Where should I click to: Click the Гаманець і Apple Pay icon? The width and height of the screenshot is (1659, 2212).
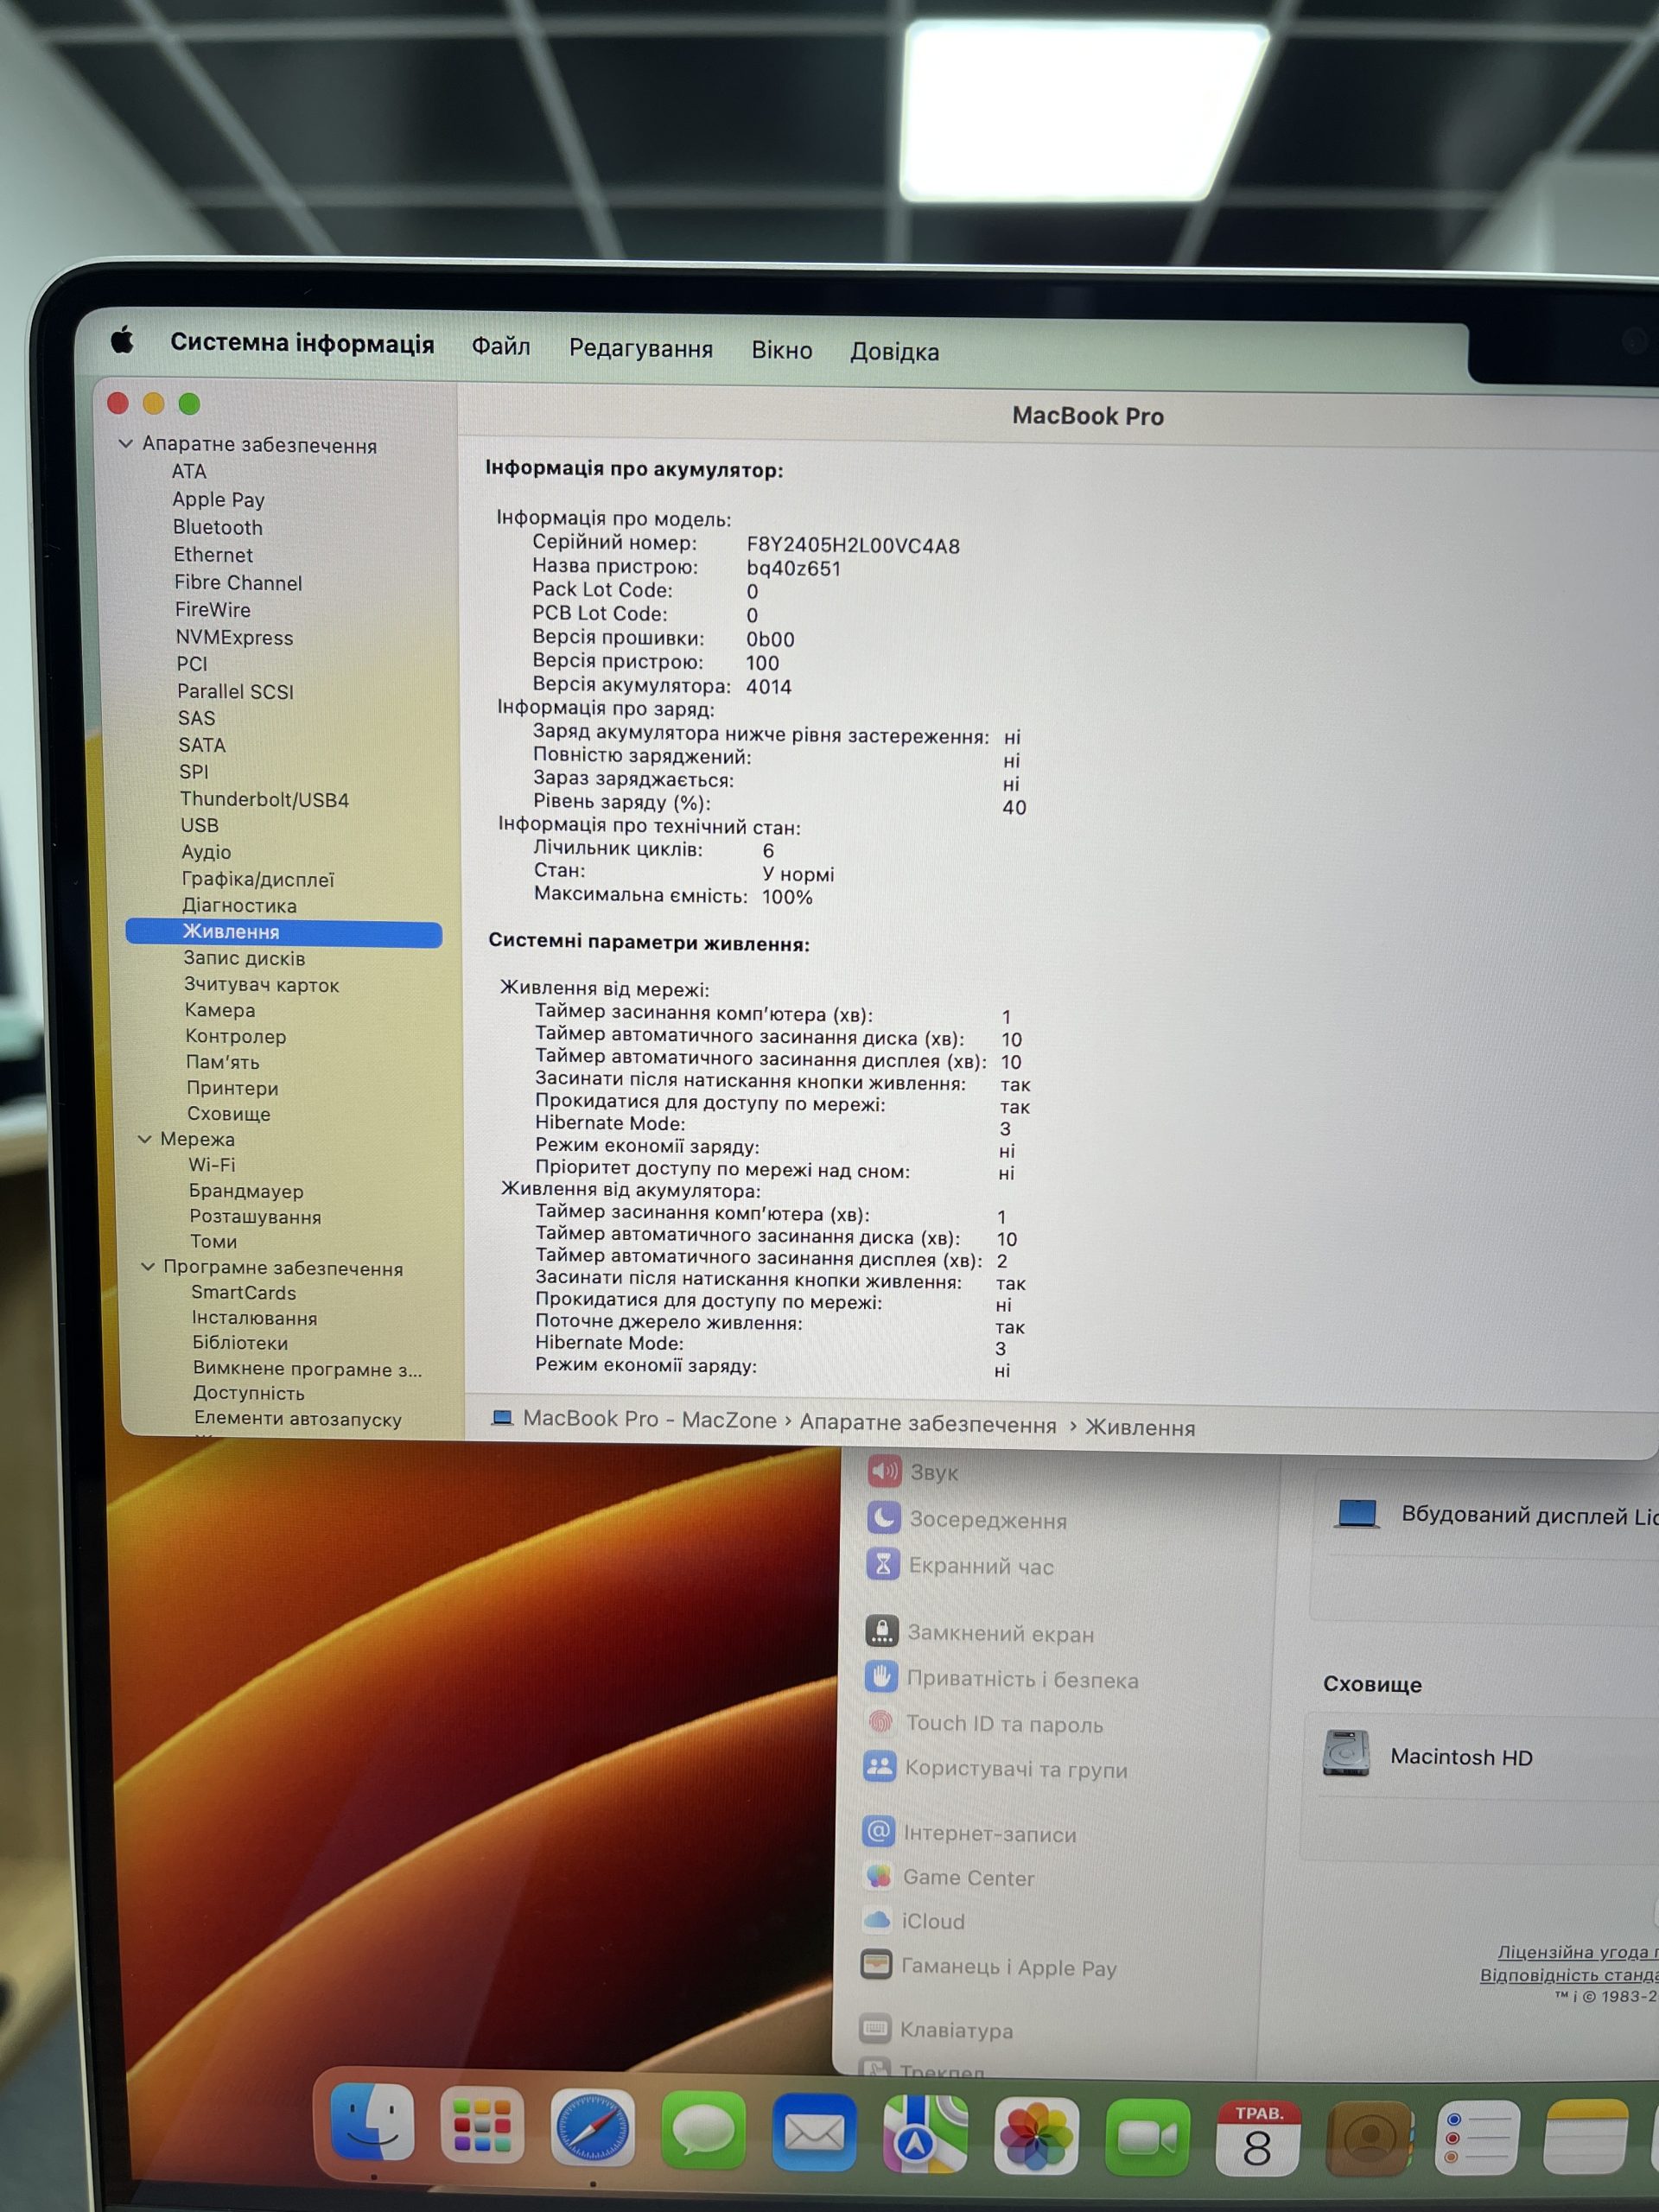pyautogui.click(x=876, y=1965)
